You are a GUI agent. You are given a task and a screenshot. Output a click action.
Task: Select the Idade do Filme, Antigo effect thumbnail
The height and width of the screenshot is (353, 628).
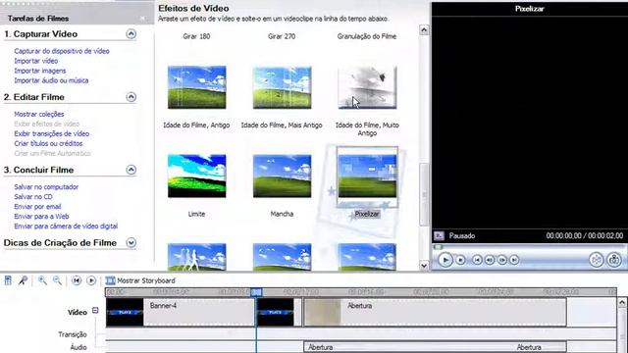[196, 87]
